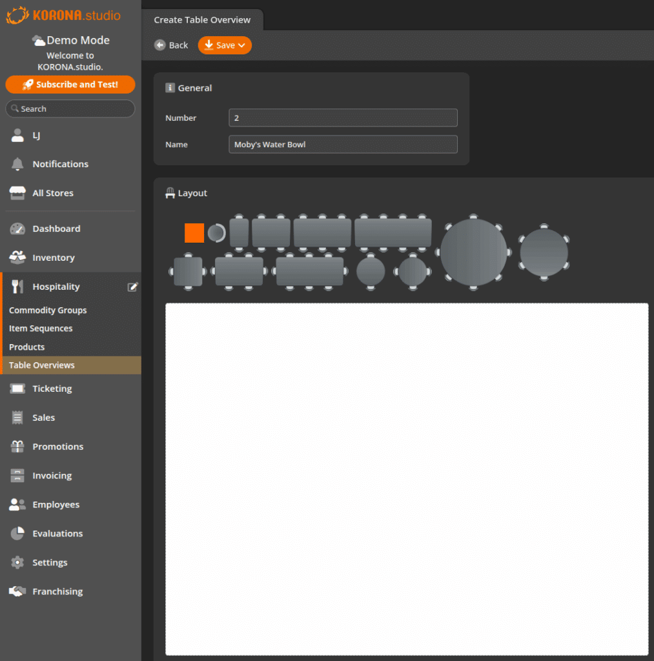This screenshot has width=654, height=661.
Task: Choose the eight-seat long rectangular table
Action: (393, 232)
